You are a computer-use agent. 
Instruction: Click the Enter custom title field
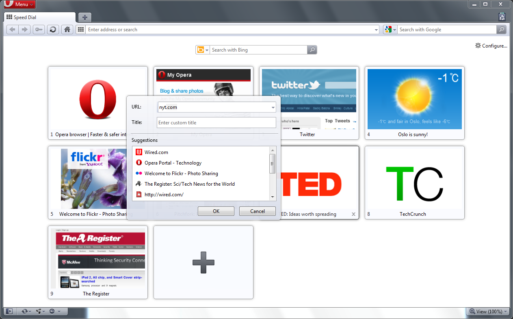coord(216,123)
